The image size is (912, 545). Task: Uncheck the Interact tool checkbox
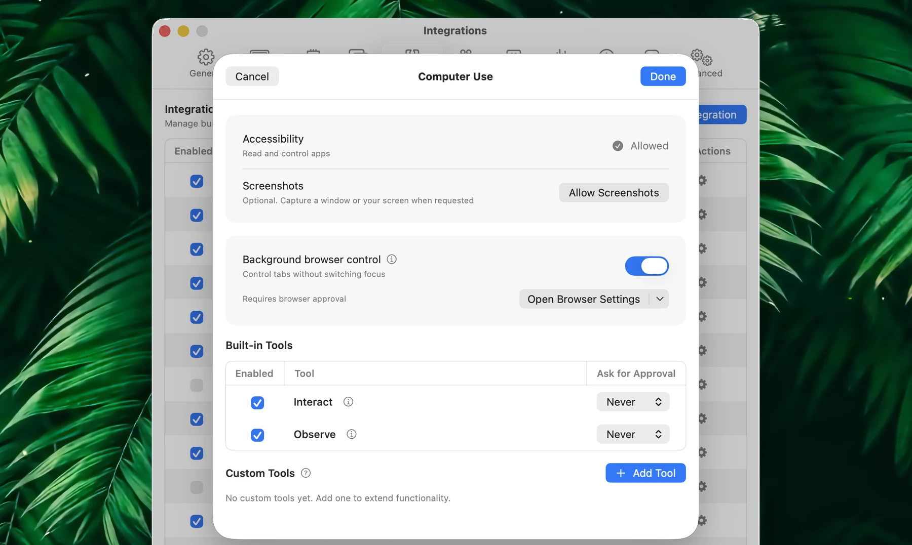pos(257,403)
